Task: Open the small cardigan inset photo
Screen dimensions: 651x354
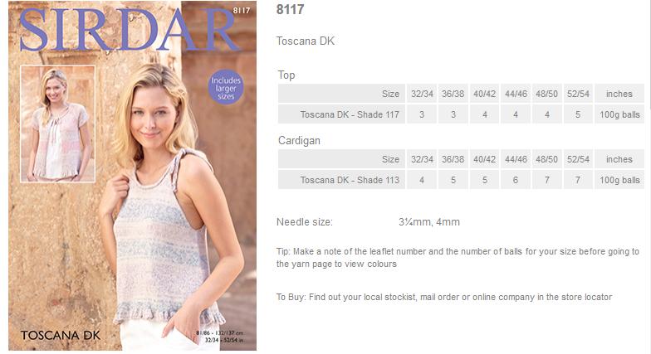Action: pyautogui.click(x=58, y=124)
